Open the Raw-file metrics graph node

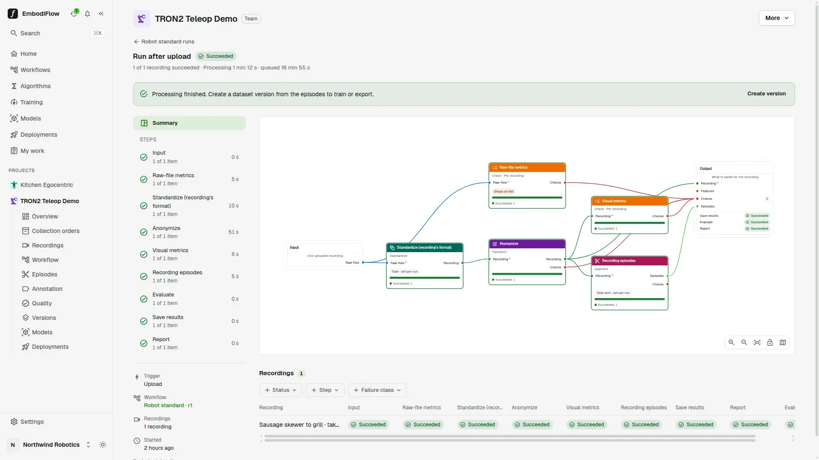click(x=527, y=186)
